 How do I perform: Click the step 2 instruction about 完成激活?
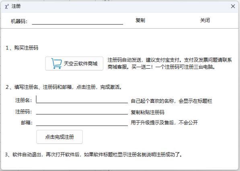(x=64, y=87)
